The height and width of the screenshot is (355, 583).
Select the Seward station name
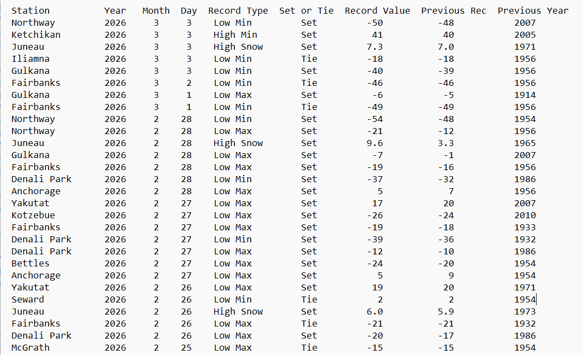pos(27,299)
